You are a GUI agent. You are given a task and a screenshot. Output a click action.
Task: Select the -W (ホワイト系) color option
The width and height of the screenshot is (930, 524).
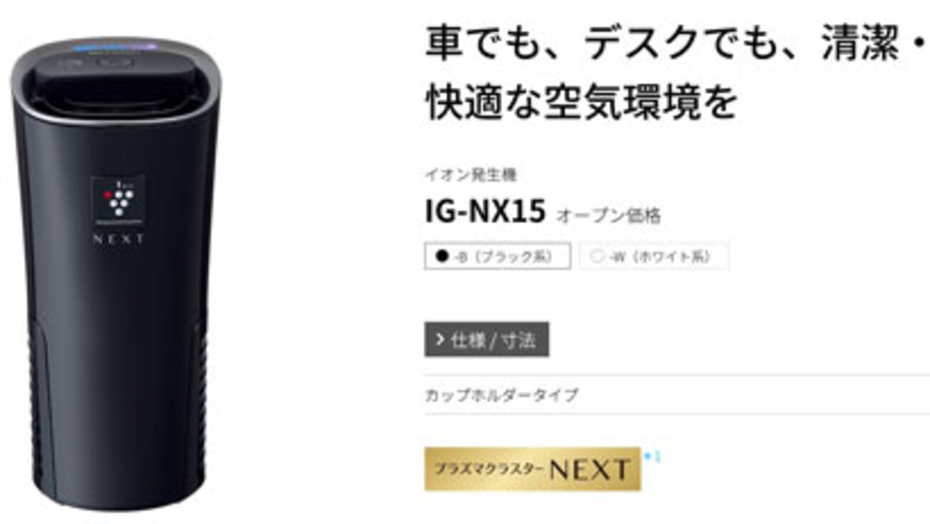coord(654,257)
